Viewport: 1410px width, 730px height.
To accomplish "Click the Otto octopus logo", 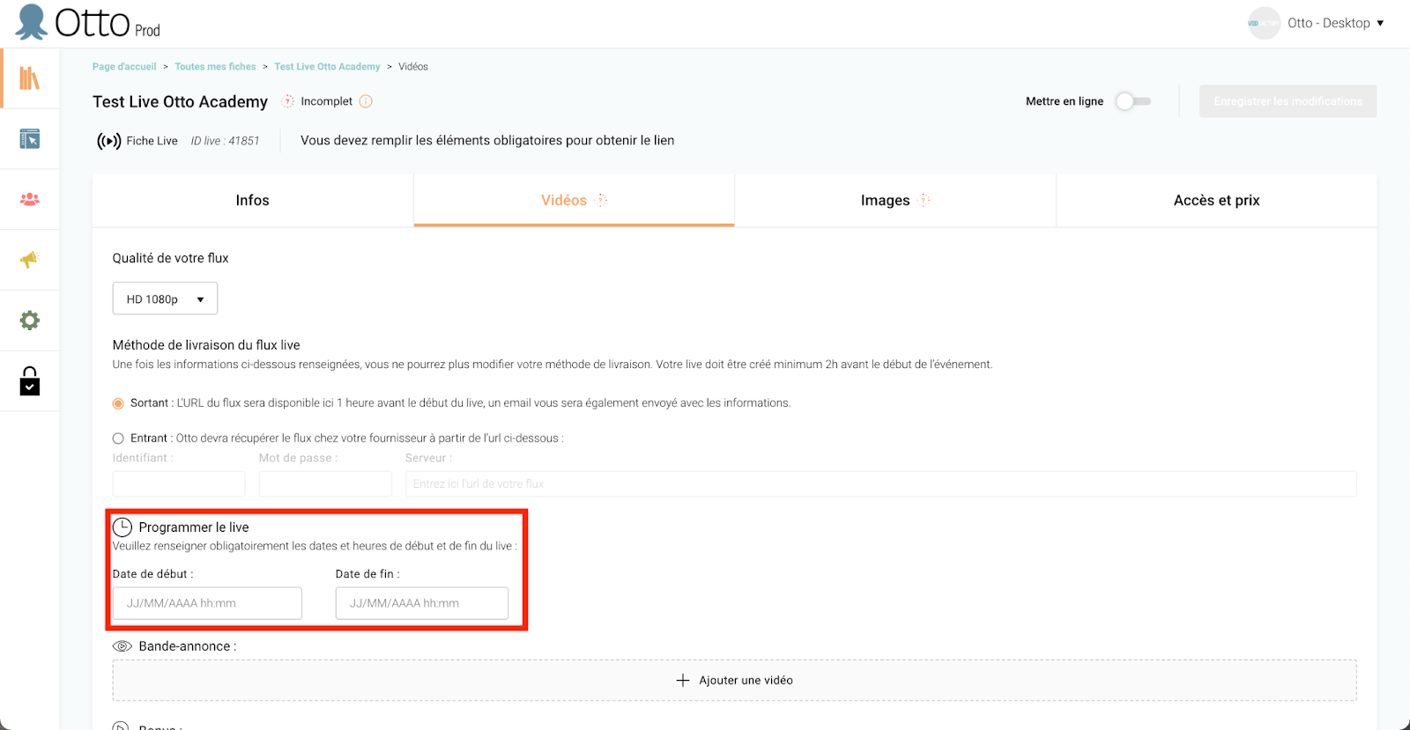I will click(33, 22).
